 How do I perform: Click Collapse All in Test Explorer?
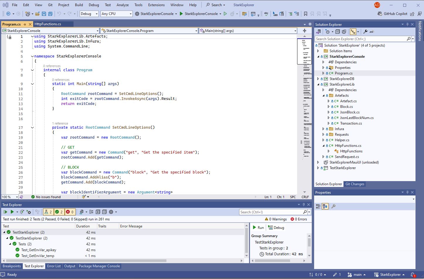tap(104, 212)
